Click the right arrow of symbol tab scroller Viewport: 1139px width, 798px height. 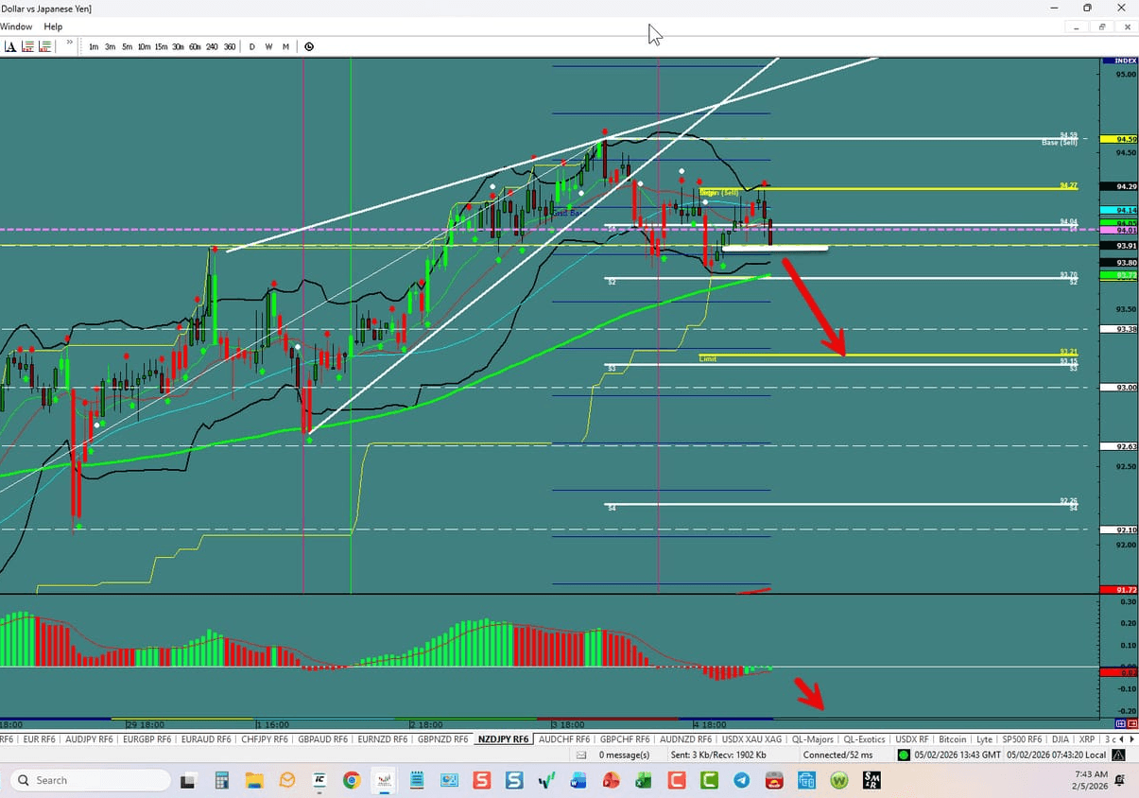coord(1133,738)
